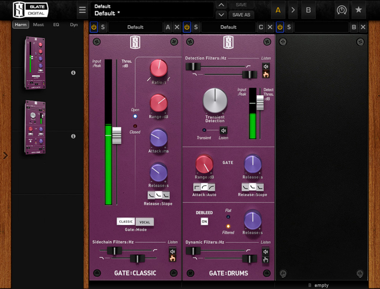Click the SAVE AS button
Viewport: 380px width, 289px height.
click(241, 15)
